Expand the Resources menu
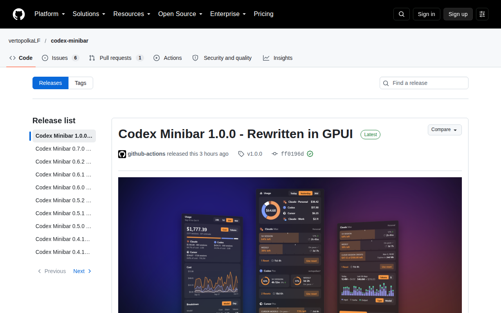This screenshot has width=501, height=313. [132, 14]
